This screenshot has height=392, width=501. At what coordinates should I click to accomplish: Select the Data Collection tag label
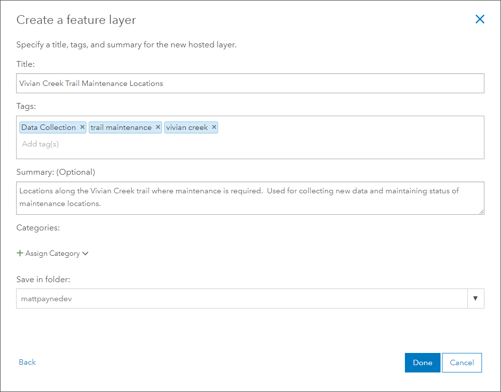click(49, 127)
